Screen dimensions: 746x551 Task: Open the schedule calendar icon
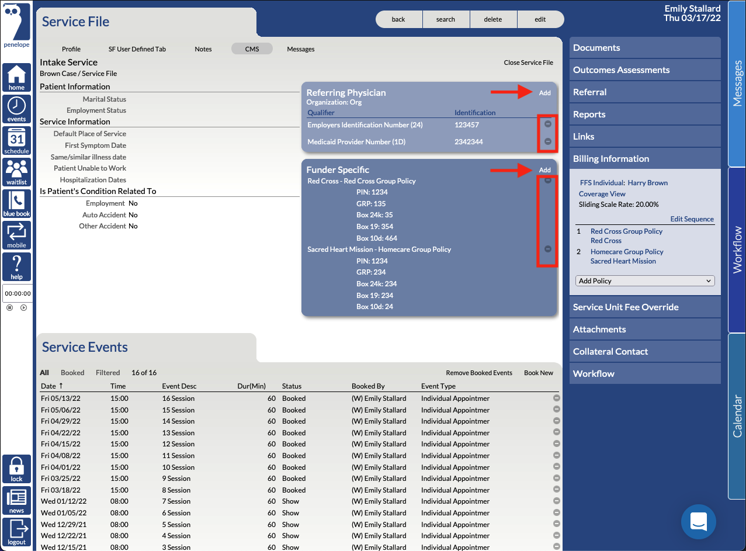point(16,140)
